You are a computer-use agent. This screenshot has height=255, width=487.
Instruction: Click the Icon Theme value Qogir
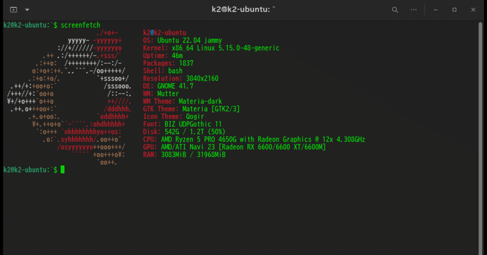[195, 116]
